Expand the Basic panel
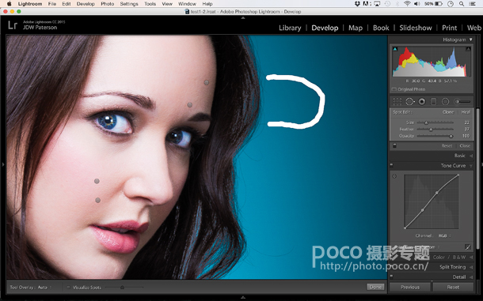The width and height of the screenshot is (483, 301). pyautogui.click(x=471, y=156)
